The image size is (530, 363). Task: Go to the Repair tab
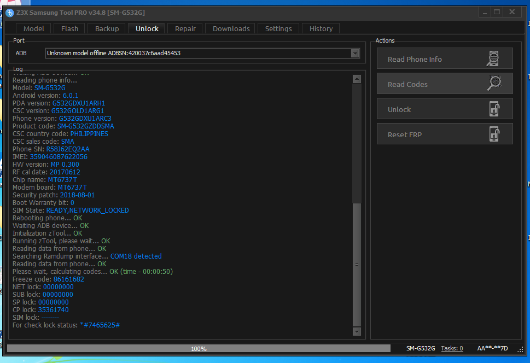pos(185,29)
